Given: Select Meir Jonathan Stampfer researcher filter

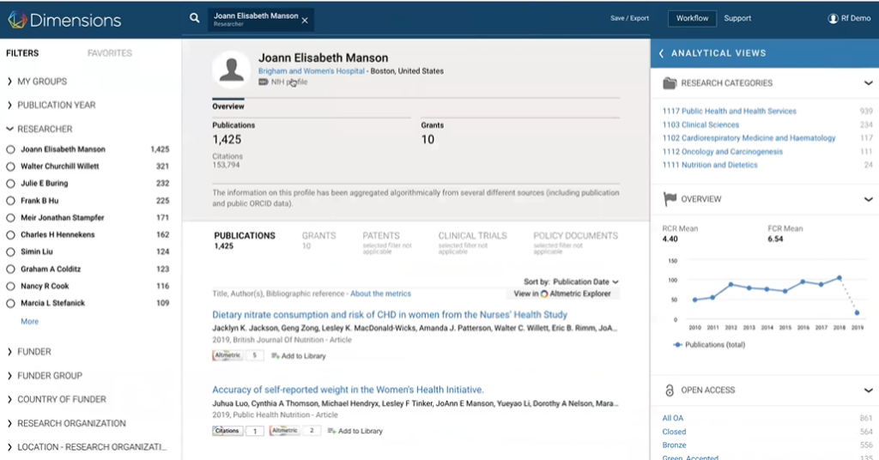Looking at the screenshot, I should point(10,217).
